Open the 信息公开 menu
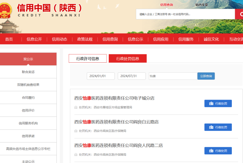Viewport: 243px width, 163px height. click(x=34, y=39)
